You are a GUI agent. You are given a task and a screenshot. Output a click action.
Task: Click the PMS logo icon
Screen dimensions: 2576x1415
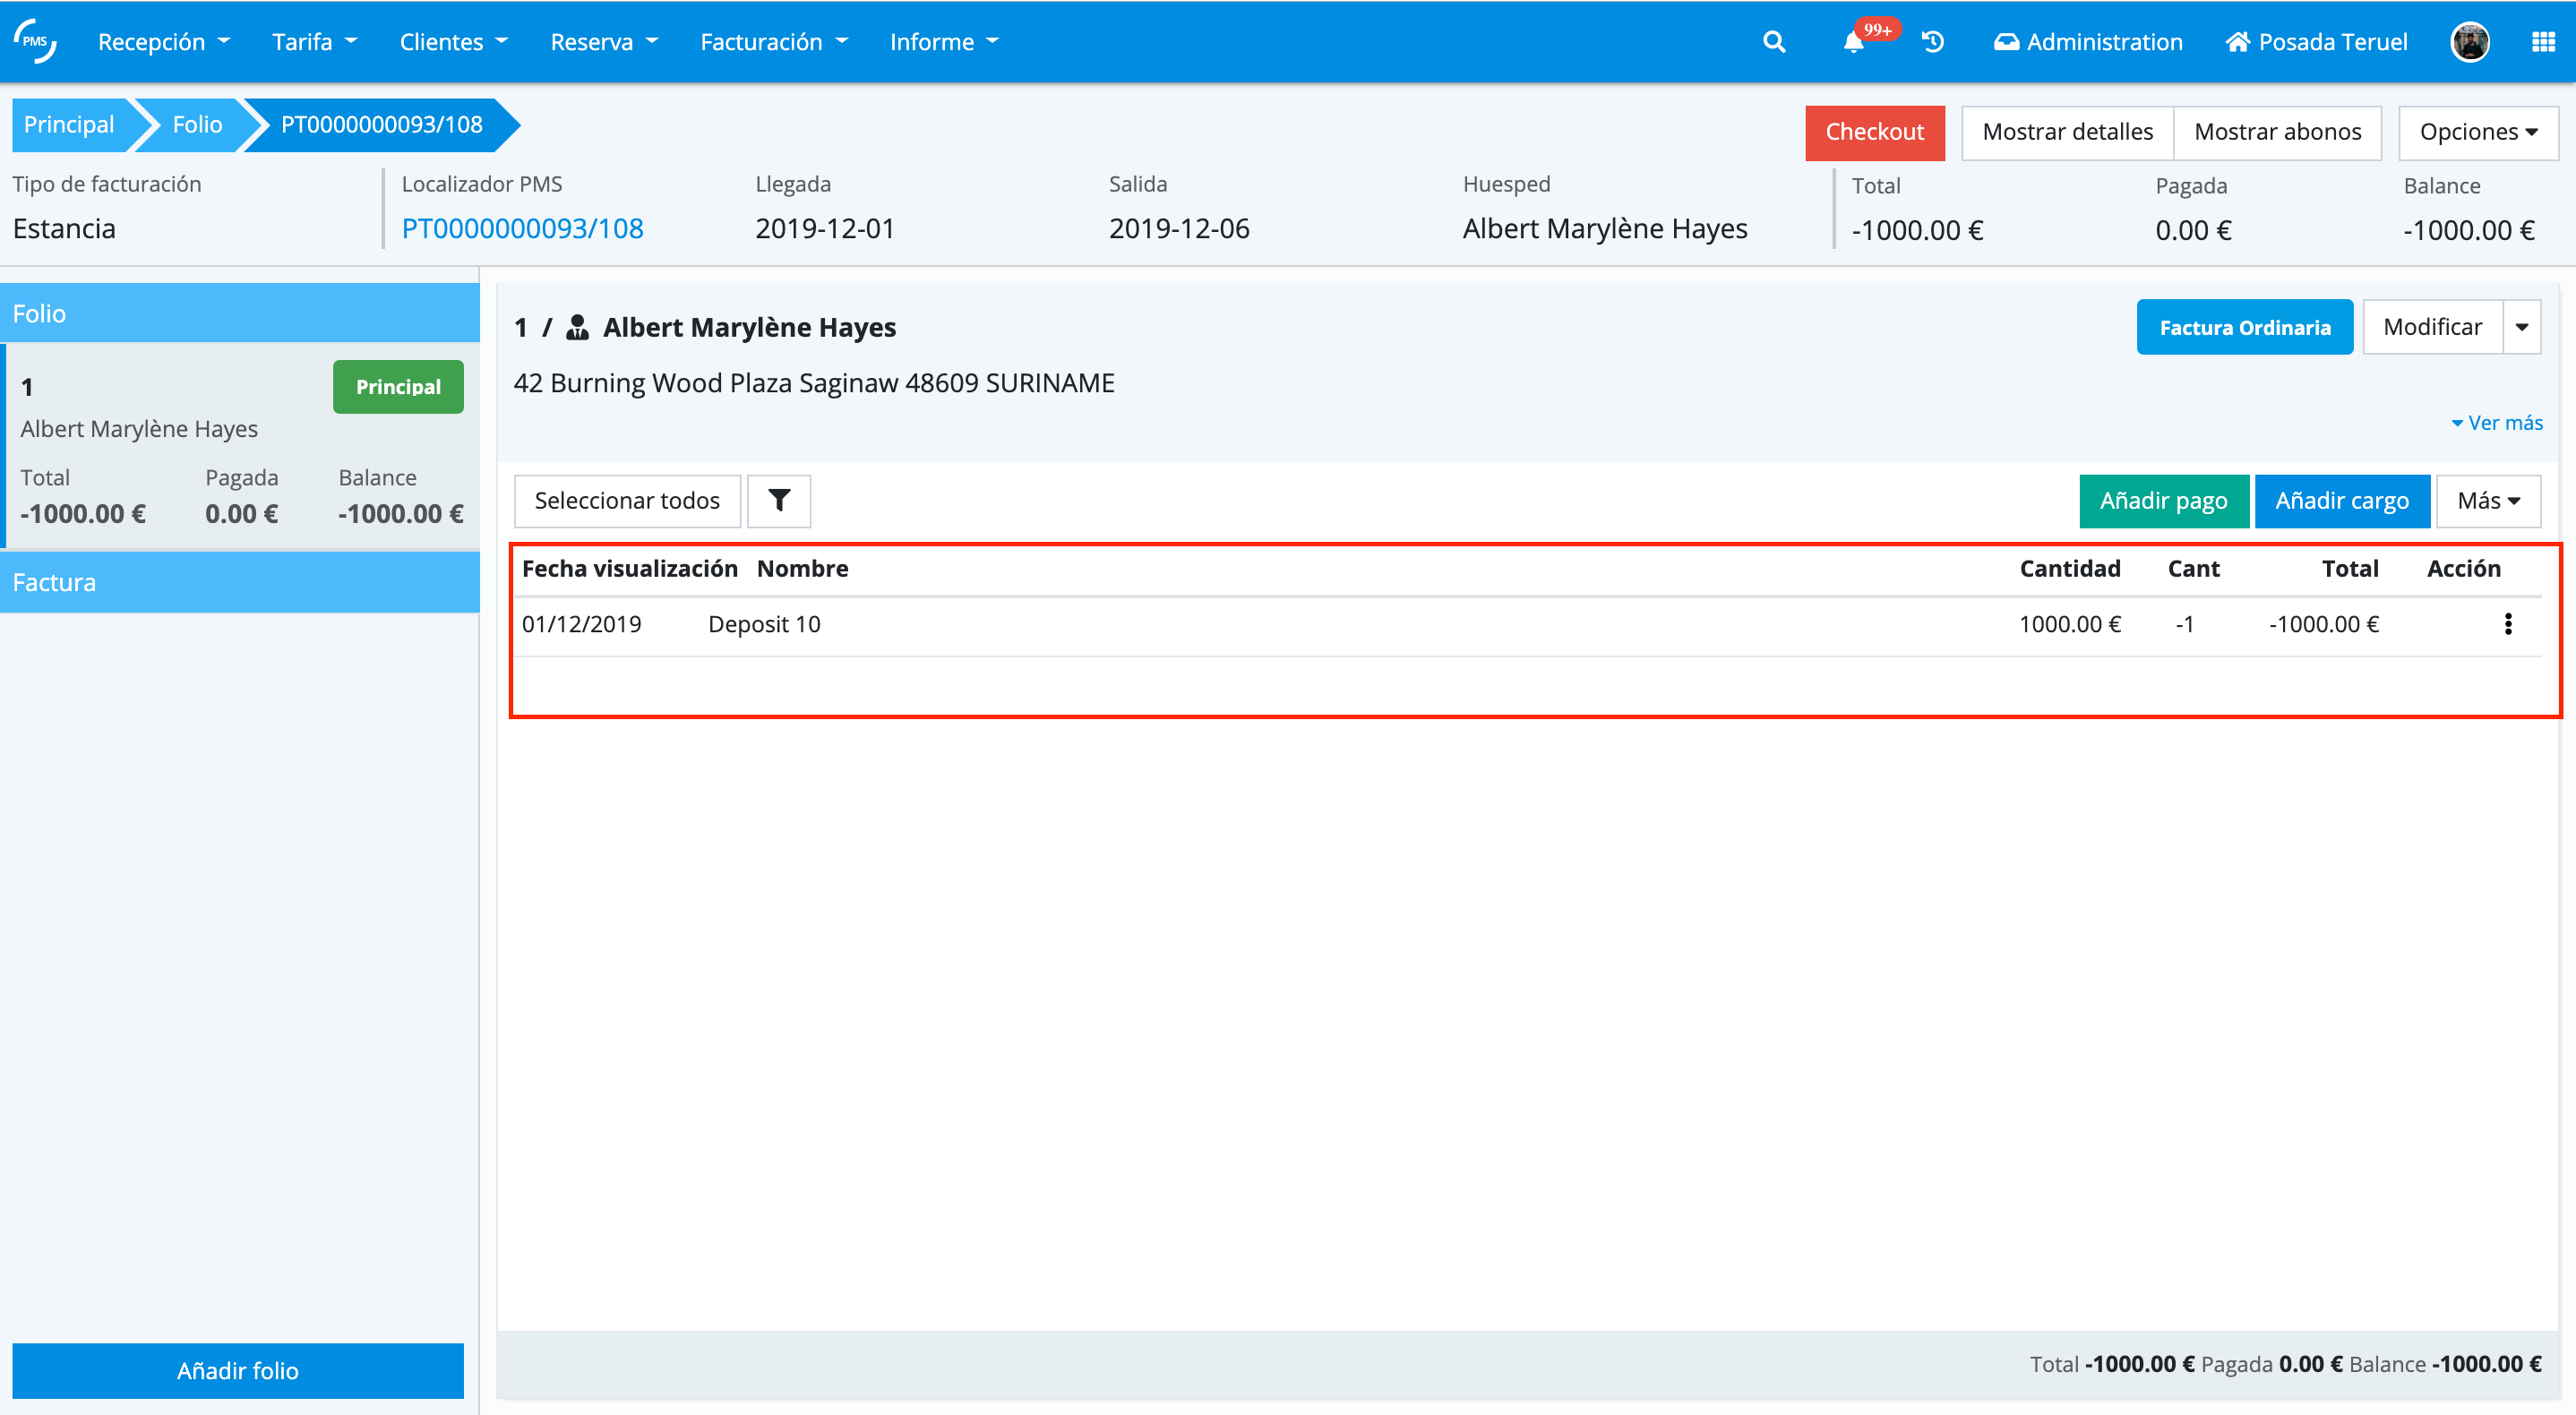35,42
